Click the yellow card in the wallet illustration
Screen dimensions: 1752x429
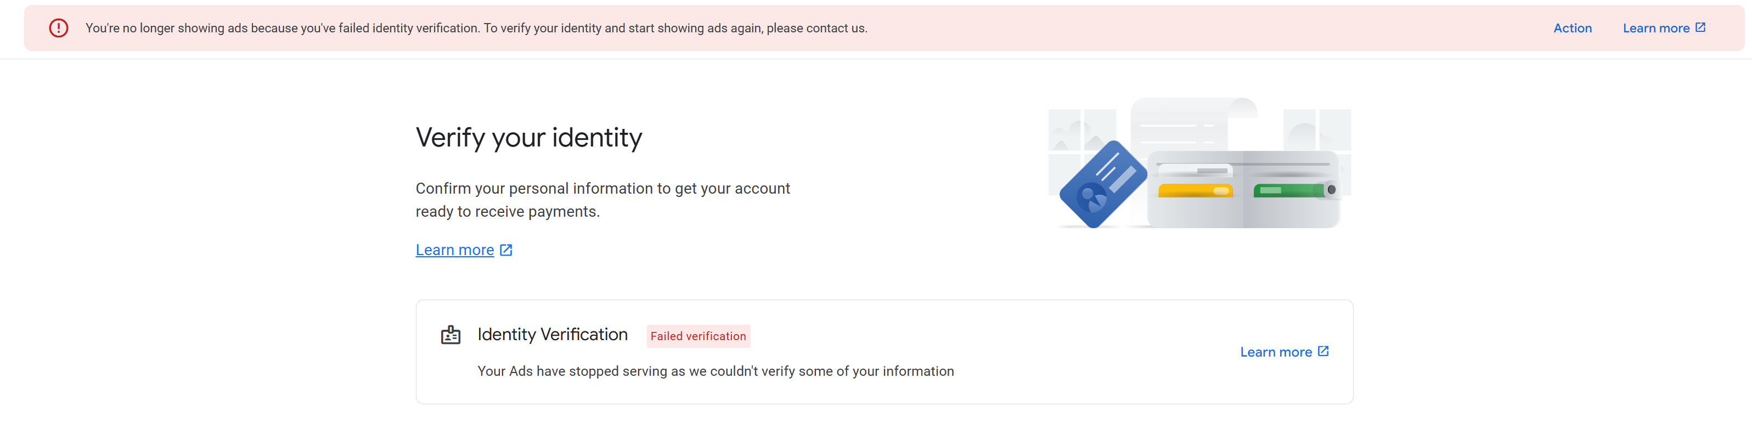pyautogui.click(x=1195, y=190)
